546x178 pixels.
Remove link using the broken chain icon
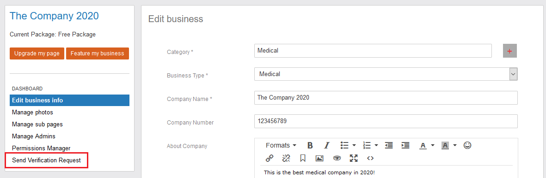pos(286,159)
